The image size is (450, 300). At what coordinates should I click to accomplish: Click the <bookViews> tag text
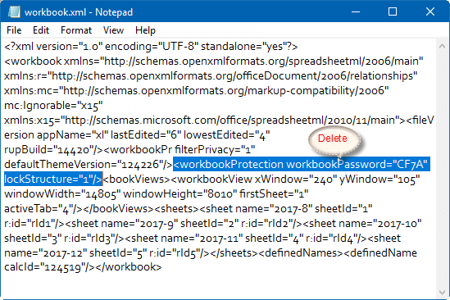click(x=137, y=180)
